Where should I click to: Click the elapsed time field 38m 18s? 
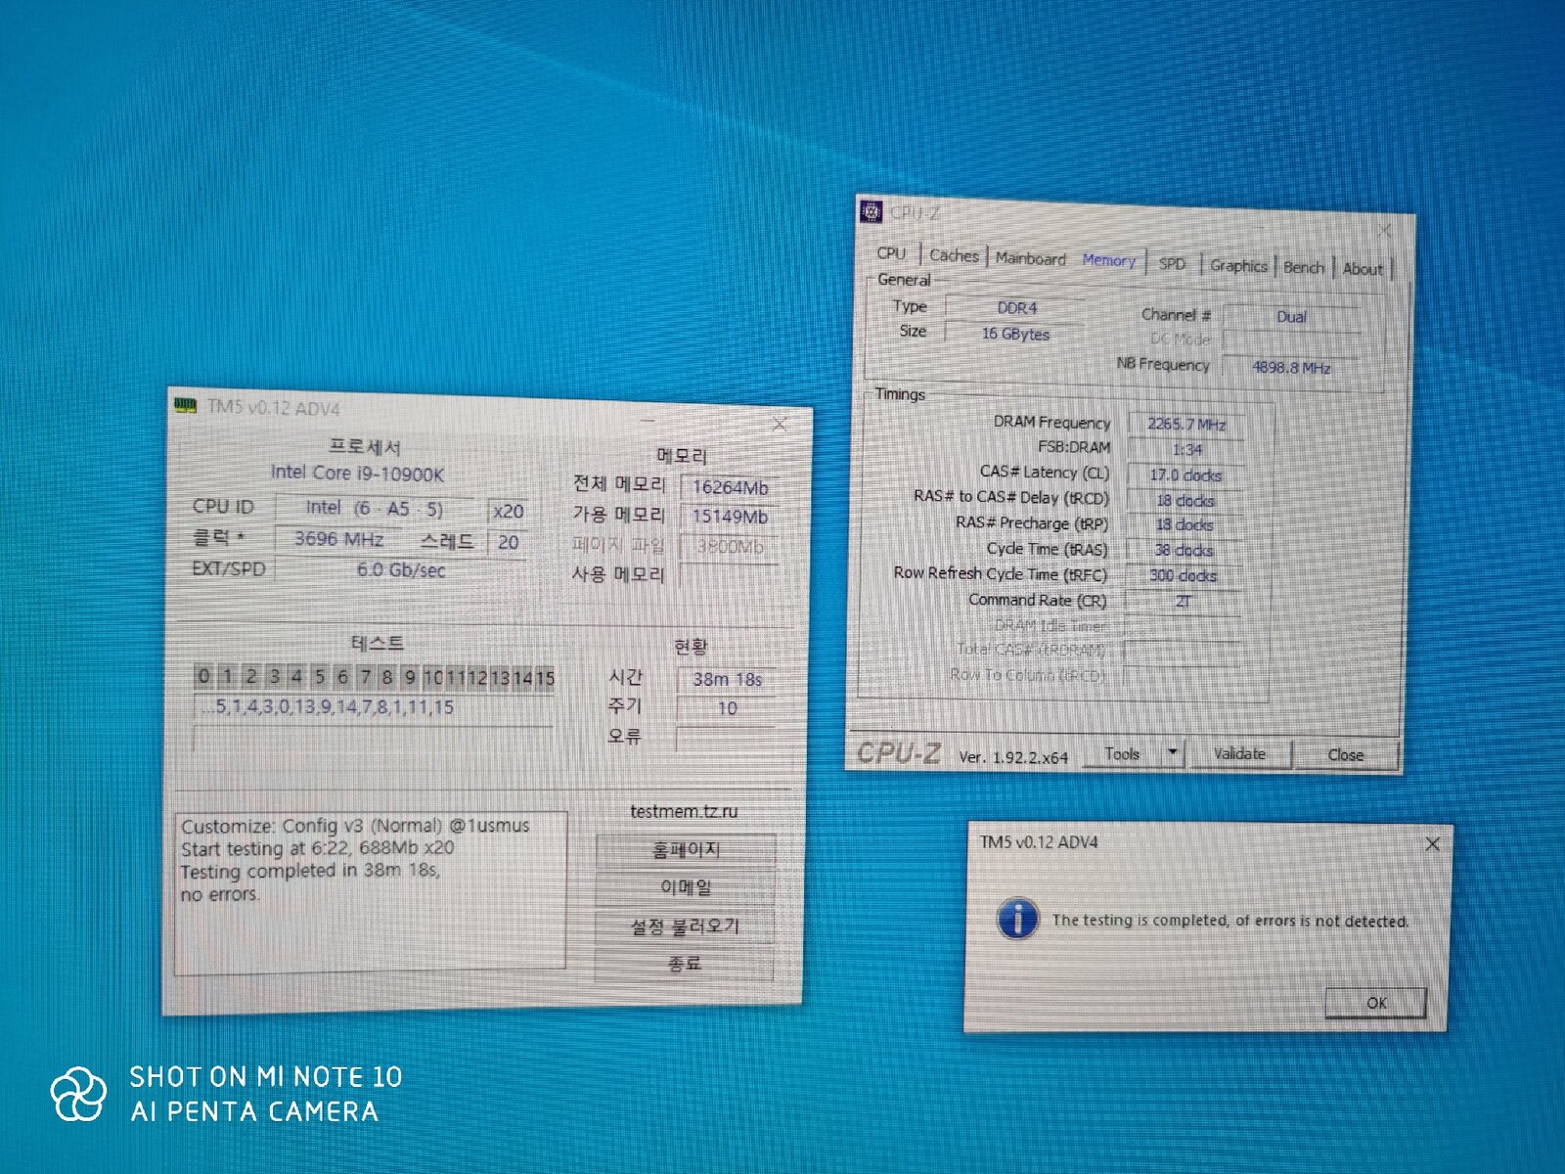pos(727,679)
